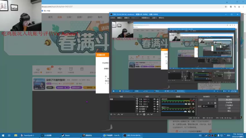Open the 场景集合(S) menu in OBS
246x138 pixels.
(145, 18)
